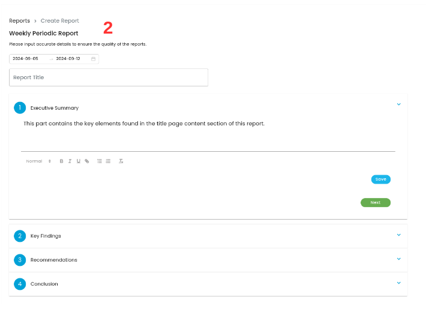Clear text formatting icon
Screen dimensions: 426x318
[x=121, y=161]
